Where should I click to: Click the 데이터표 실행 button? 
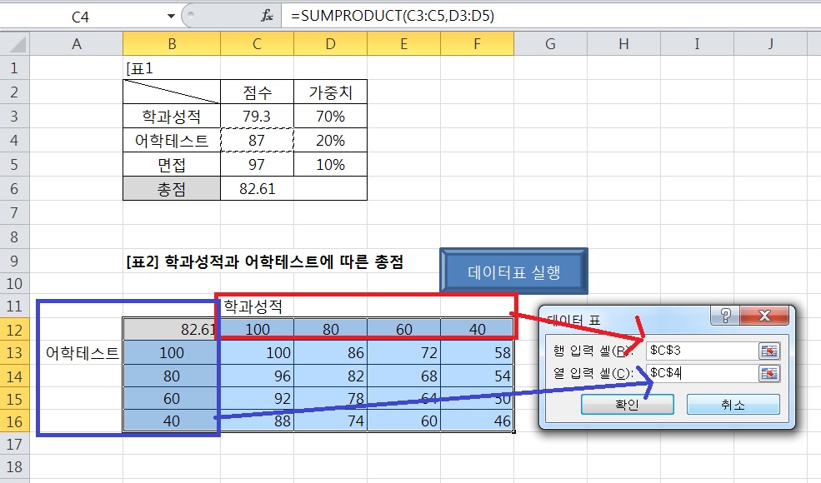(x=513, y=271)
